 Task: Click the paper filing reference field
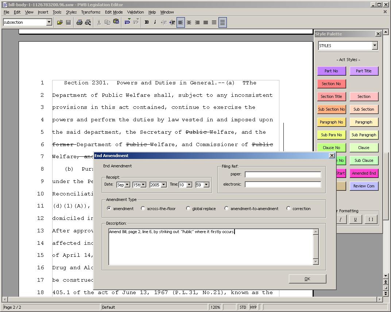pyautogui.click(x=283, y=175)
